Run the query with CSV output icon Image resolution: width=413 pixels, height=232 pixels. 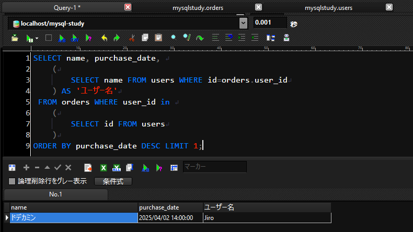coord(75,39)
